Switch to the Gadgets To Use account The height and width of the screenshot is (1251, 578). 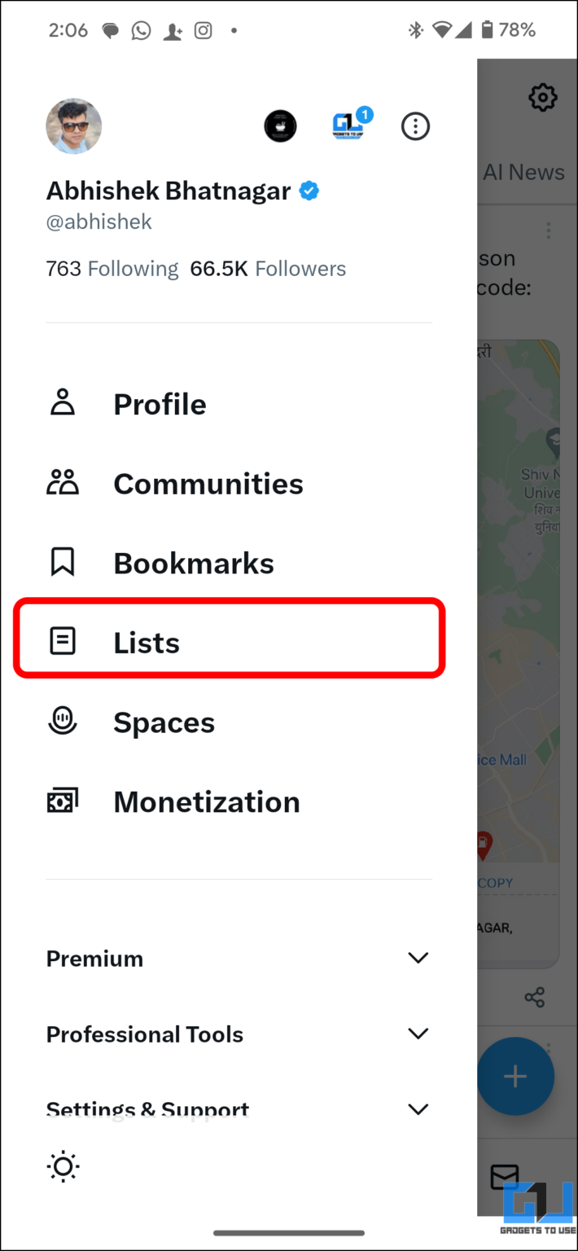(x=348, y=126)
